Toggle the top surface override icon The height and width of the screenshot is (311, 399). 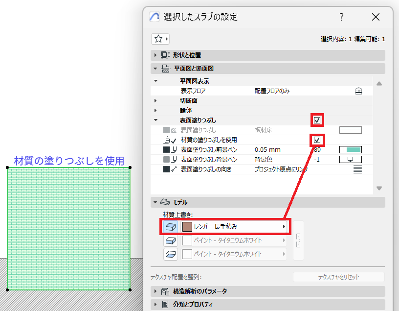click(171, 227)
